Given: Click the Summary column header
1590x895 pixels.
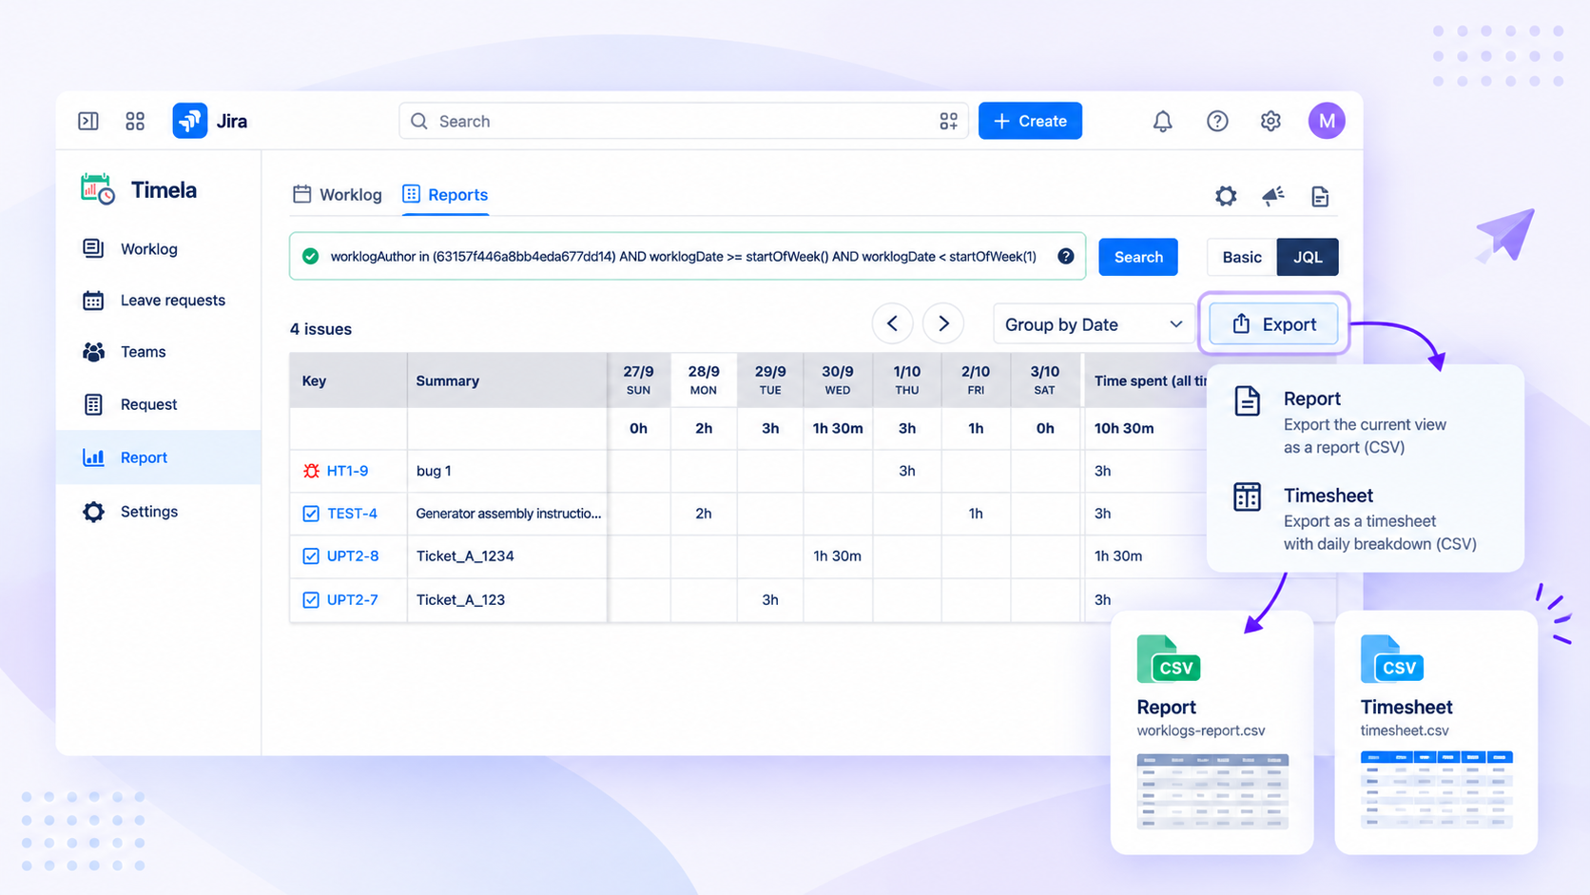Looking at the screenshot, I should point(507,380).
